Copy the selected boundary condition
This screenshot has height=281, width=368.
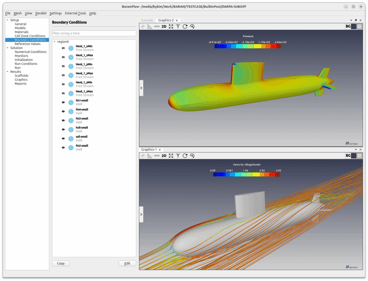61,263
